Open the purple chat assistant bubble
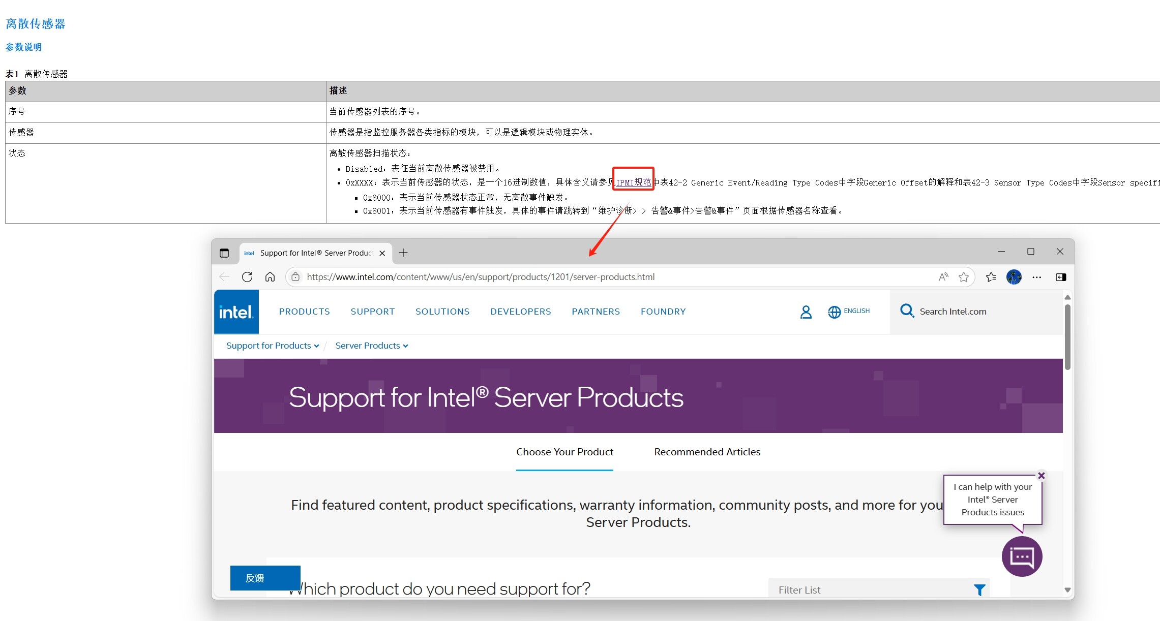This screenshot has height=621, width=1160. click(x=1022, y=556)
